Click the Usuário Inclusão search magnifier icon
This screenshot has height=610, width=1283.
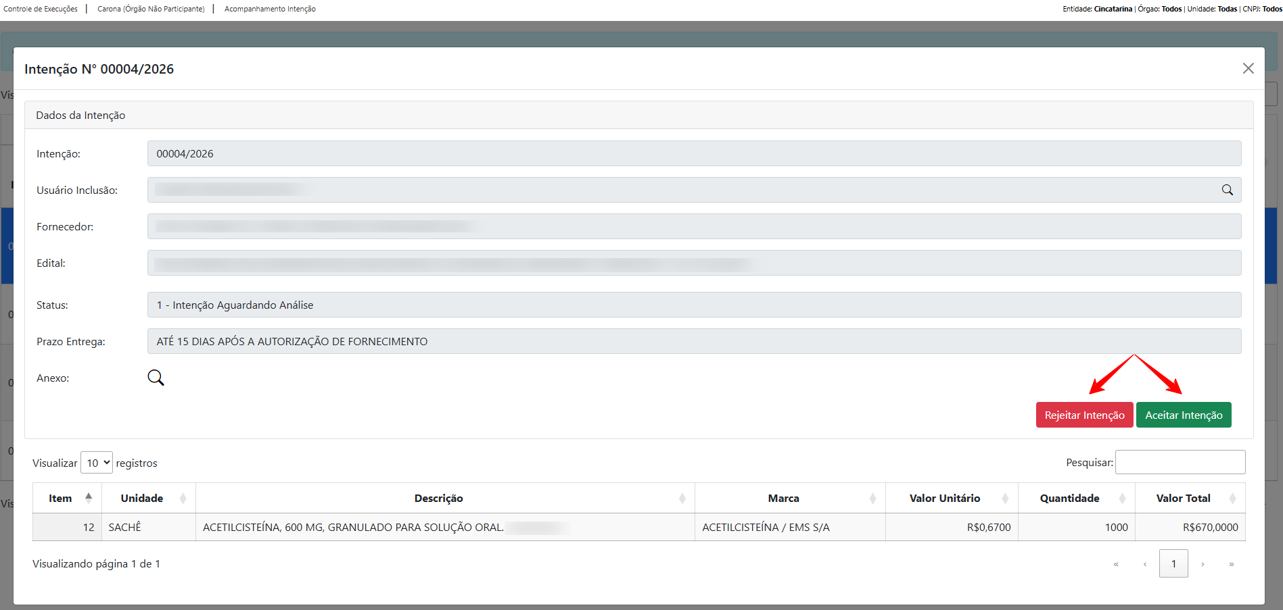click(x=1227, y=190)
